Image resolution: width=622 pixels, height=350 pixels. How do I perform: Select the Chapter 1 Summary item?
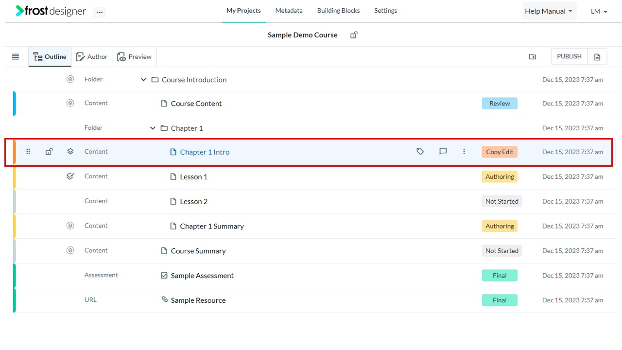[x=212, y=227]
